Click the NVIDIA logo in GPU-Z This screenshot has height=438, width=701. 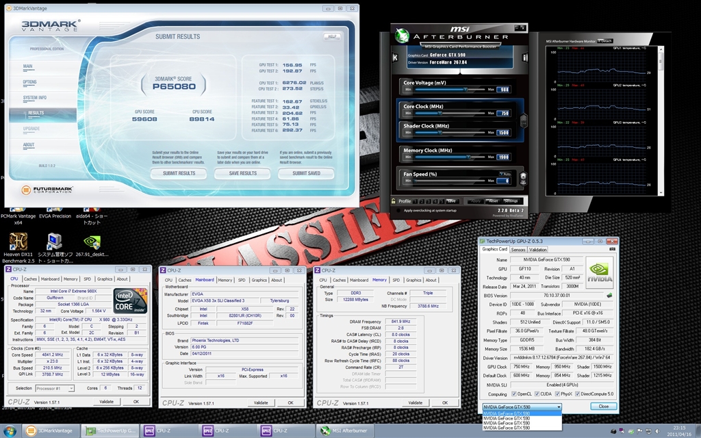600,272
